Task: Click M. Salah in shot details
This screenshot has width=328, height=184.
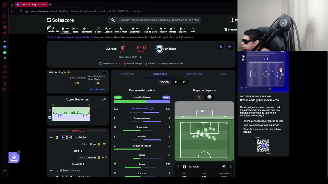Action: (194, 167)
